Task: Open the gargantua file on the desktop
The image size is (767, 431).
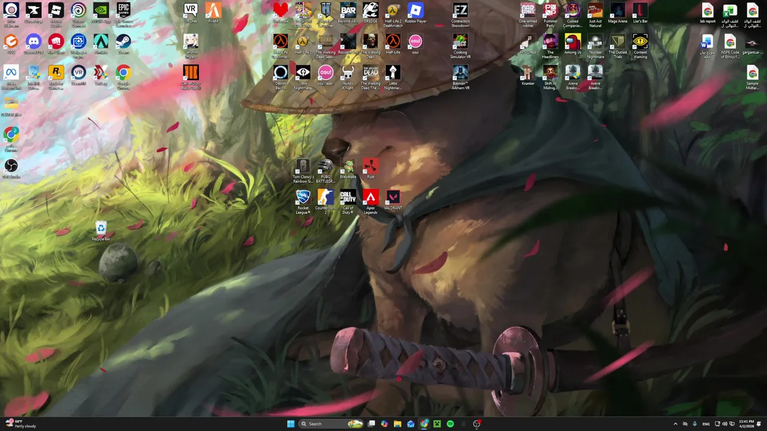Action: pyautogui.click(x=753, y=44)
